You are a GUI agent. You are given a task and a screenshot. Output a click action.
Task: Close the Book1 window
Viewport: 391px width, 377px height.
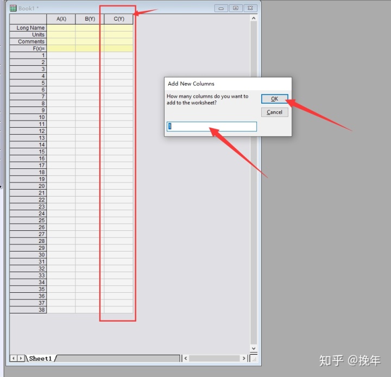pyautogui.click(x=250, y=8)
